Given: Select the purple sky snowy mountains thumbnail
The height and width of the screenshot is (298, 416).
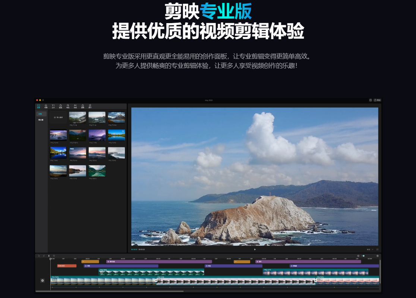Looking at the screenshot, I should click(97, 135).
